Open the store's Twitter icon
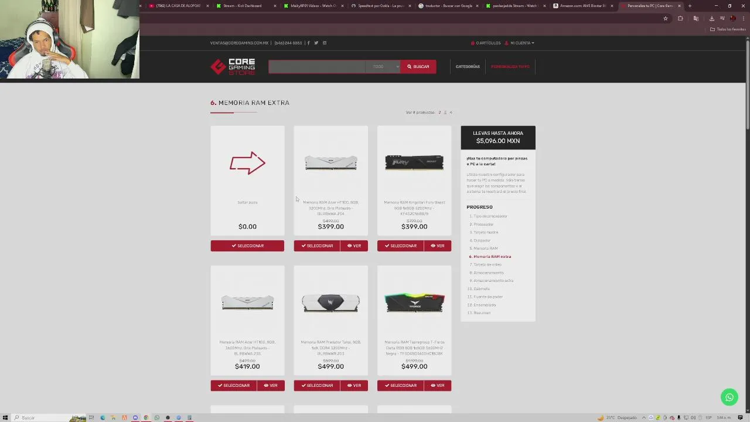750x422 pixels. tap(316, 43)
